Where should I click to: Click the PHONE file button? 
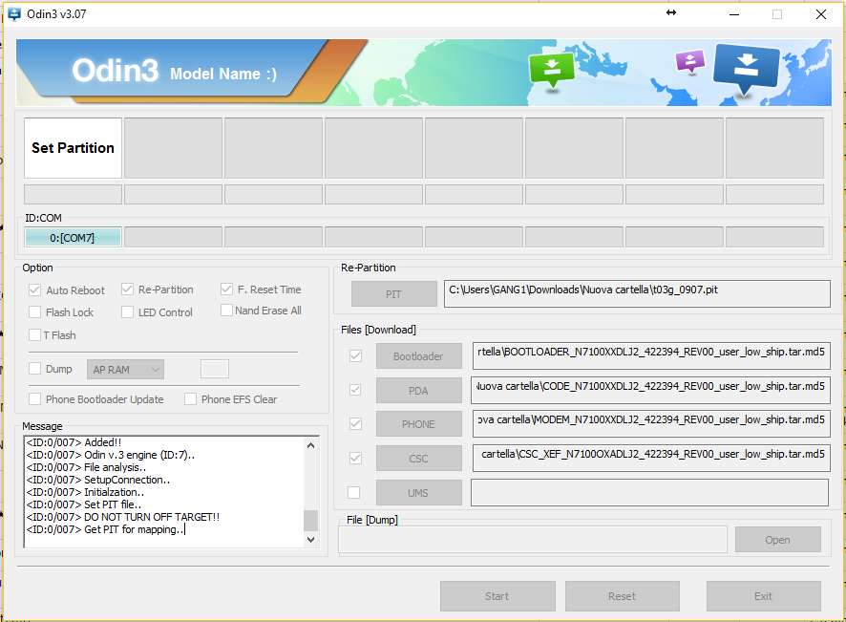(x=418, y=424)
